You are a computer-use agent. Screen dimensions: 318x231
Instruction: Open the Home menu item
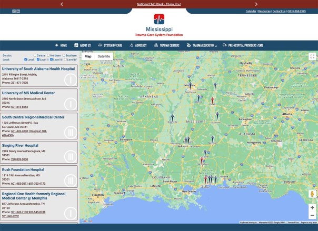coord(61,45)
